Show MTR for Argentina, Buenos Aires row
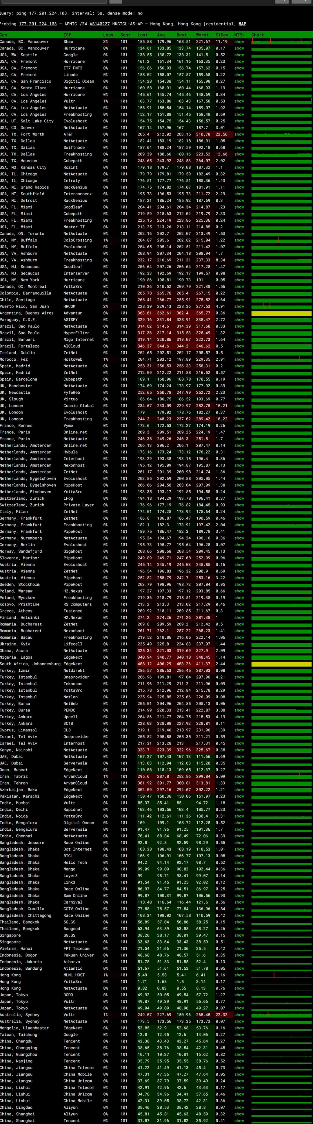Screen dimensions: 313x1124 point(239,313)
